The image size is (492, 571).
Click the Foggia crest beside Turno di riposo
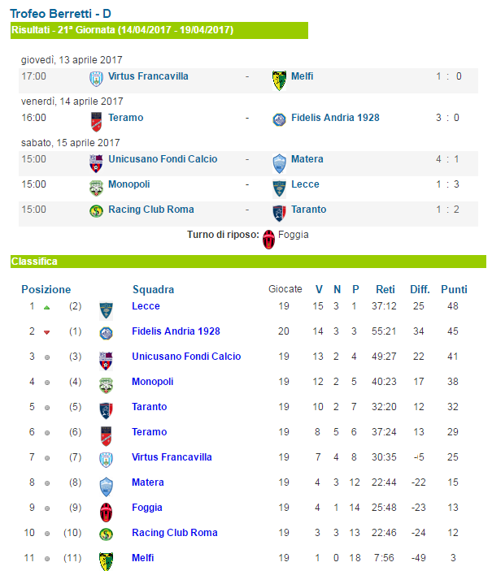[269, 240]
